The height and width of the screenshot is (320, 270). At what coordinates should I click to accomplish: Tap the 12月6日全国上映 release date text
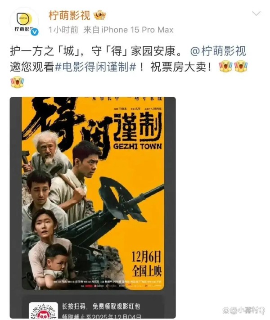(147, 263)
